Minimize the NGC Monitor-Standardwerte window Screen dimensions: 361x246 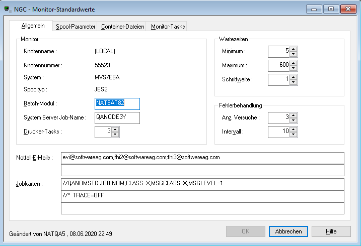314,9
